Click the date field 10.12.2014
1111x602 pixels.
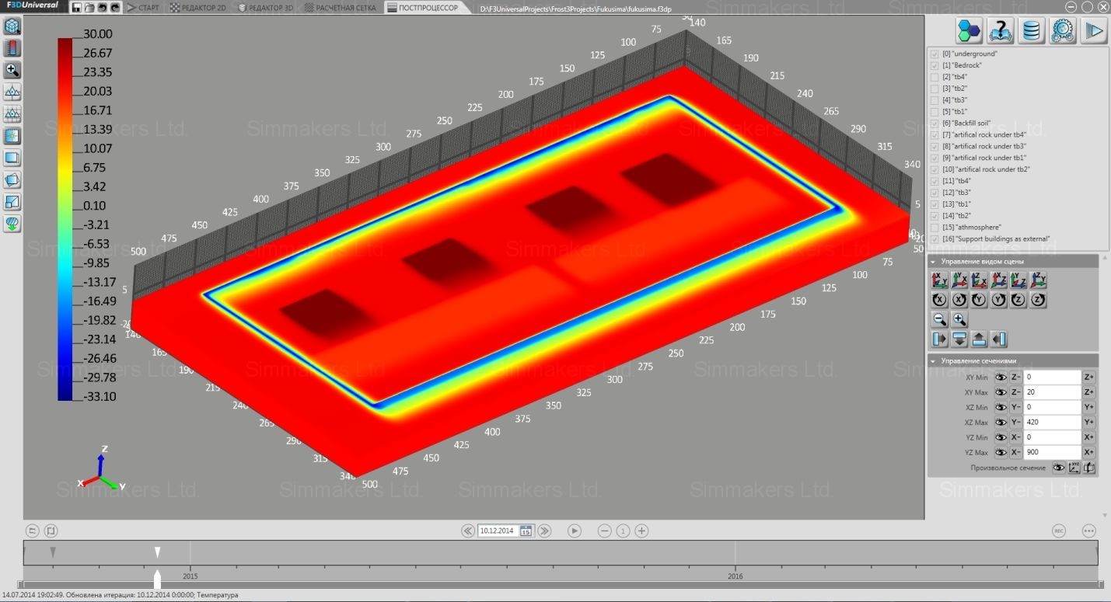click(x=498, y=531)
